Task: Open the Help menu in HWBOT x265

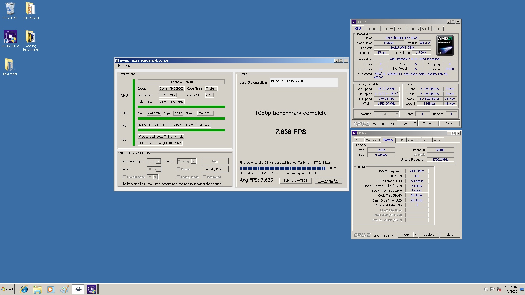Action: pyautogui.click(x=127, y=66)
